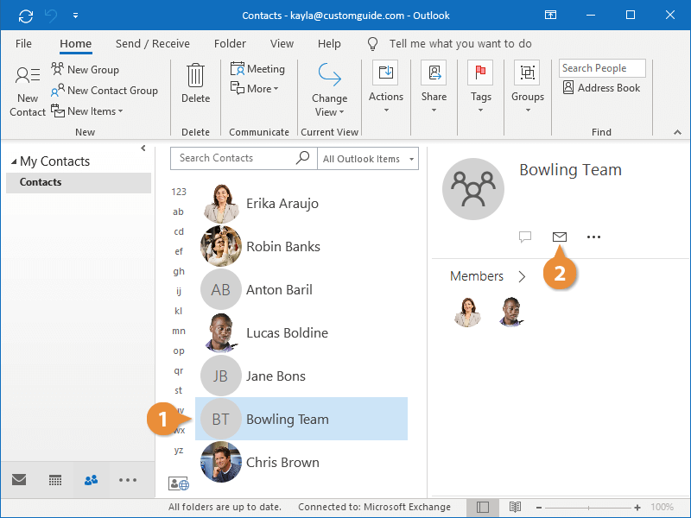The image size is (691, 518).
Task: Select the Chris Brown contact
Action: 282,462
